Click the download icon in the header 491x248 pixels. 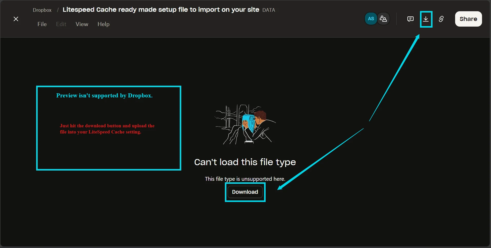click(x=426, y=19)
